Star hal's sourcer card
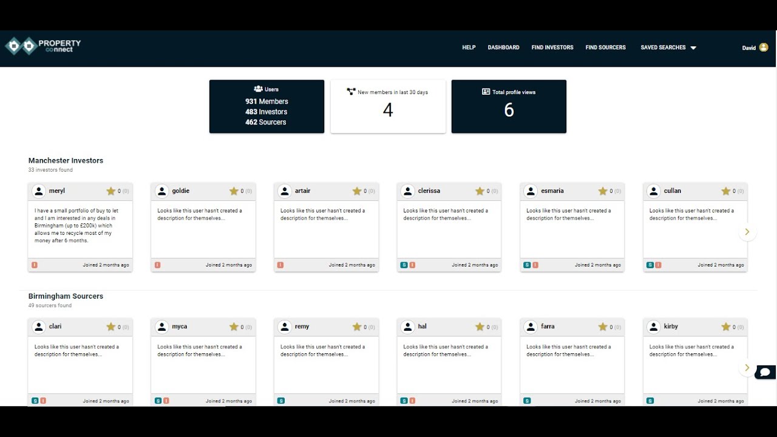 point(480,327)
